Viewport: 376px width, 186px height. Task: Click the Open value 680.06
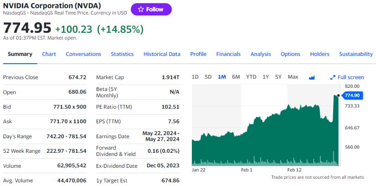tap(77, 92)
